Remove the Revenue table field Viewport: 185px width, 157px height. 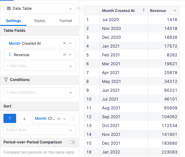point(64,55)
